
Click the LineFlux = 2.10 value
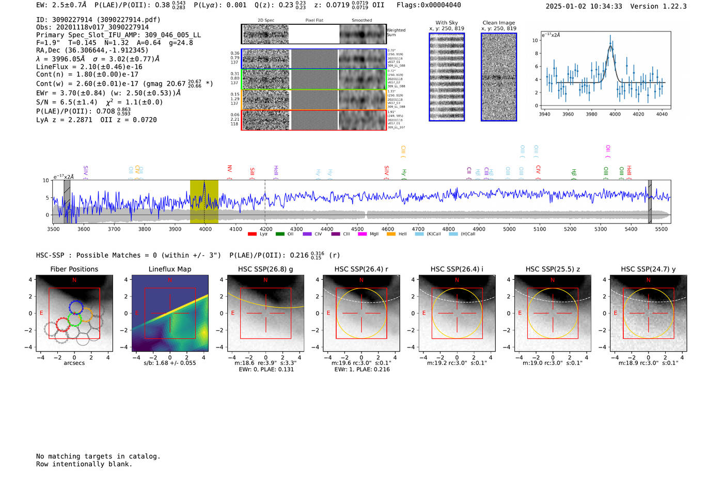pos(89,67)
